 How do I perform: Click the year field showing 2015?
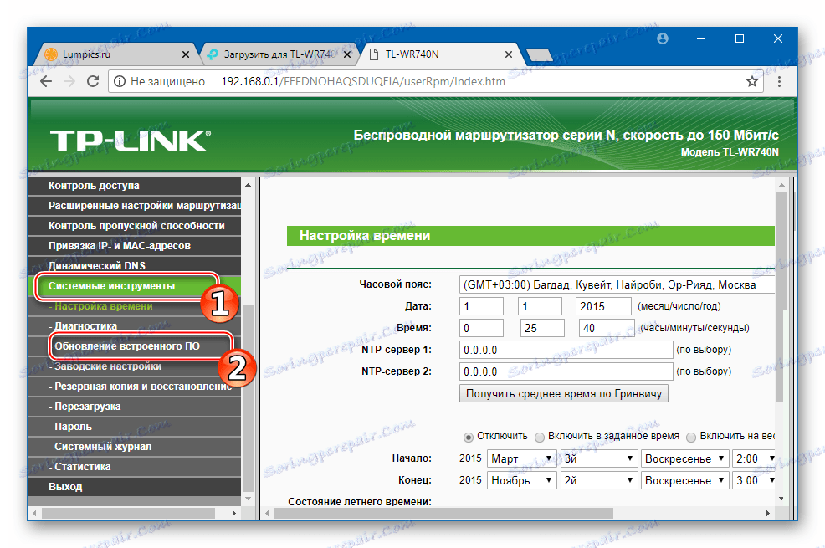(603, 306)
